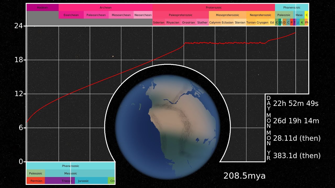Viewport: 335px width, 188px height.
Task: Click the Neoarchean era block
Action: coord(143,15)
